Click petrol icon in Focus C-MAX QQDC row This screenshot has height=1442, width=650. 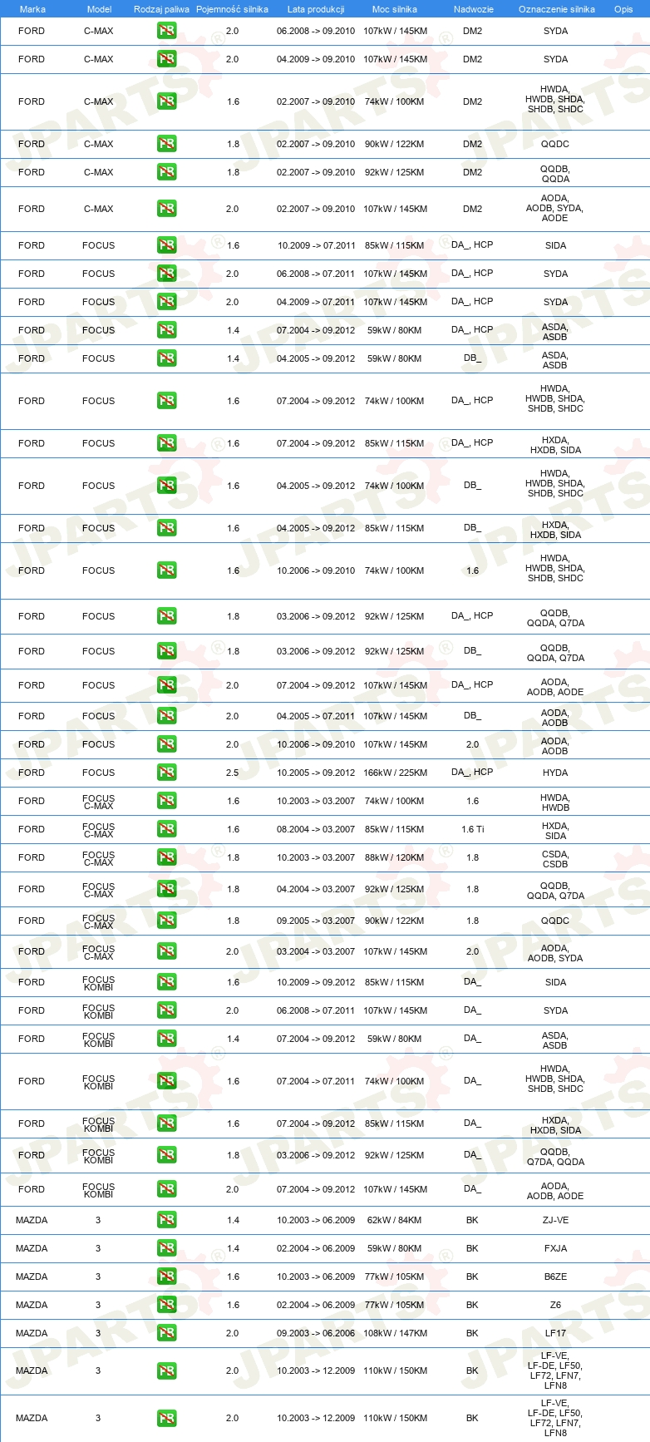(166, 921)
